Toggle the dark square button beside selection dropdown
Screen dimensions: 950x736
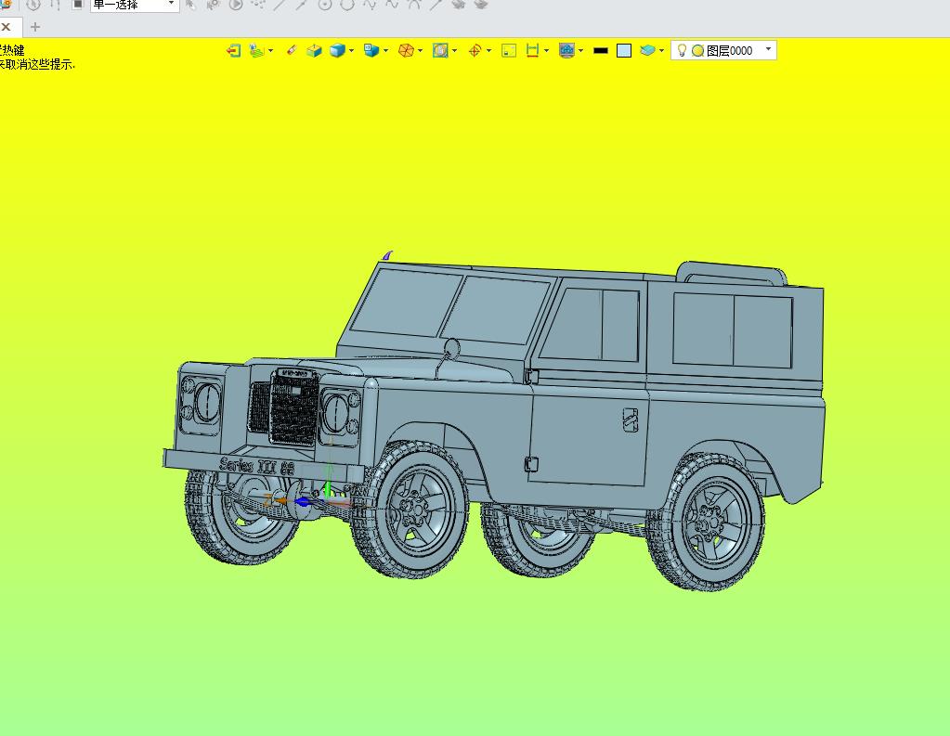coord(78,5)
